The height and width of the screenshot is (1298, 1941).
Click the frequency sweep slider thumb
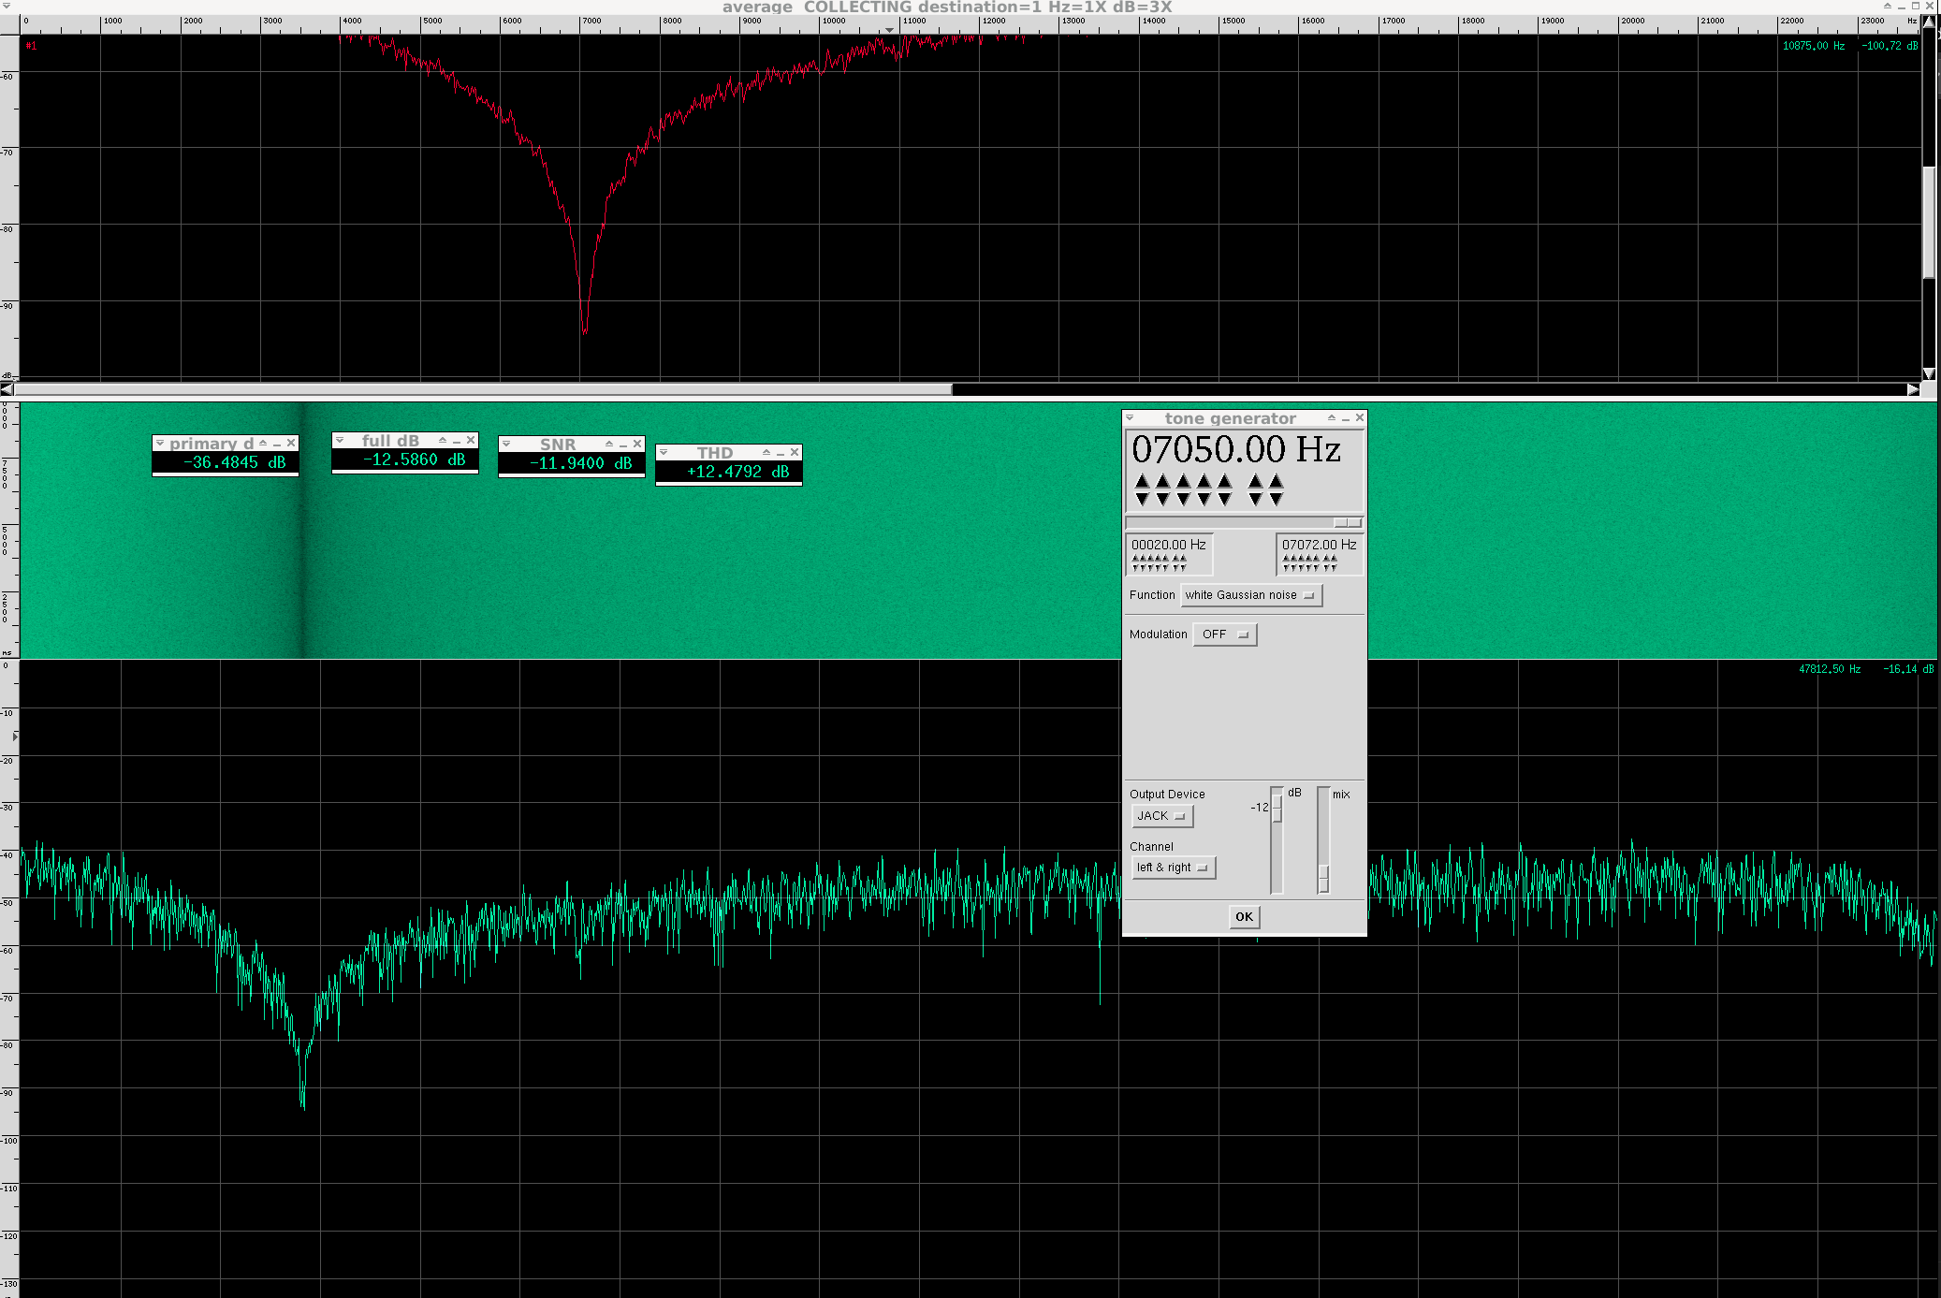(1347, 522)
